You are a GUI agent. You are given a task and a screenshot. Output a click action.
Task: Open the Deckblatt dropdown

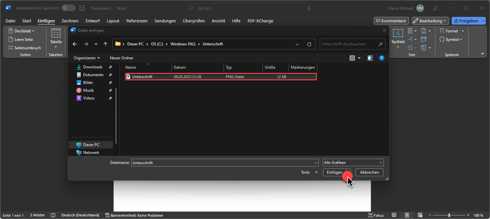(21, 31)
